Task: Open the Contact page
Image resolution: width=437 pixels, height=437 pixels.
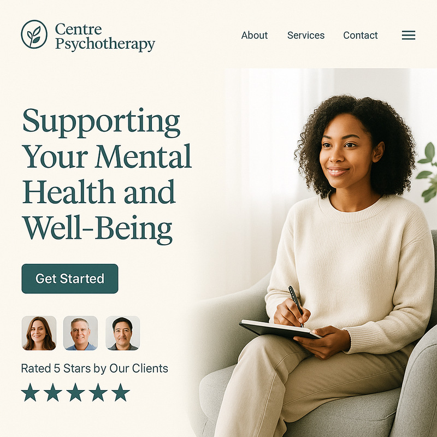Action: pyautogui.click(x=361, y=36)
